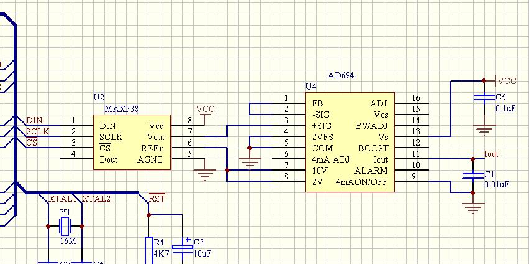Click the 4mA ADJ pin name
The width and height of the screenshot is (529, 264).
[x=331, y=159]
